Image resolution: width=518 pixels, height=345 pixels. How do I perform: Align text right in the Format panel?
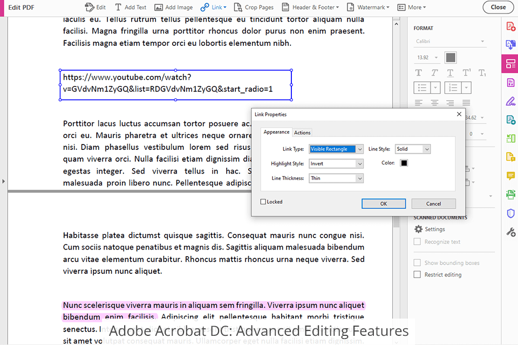point(450,102)
